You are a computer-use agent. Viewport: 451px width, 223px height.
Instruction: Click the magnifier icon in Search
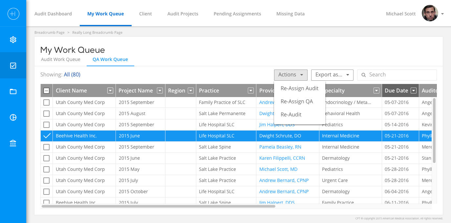tap(364, 75)
